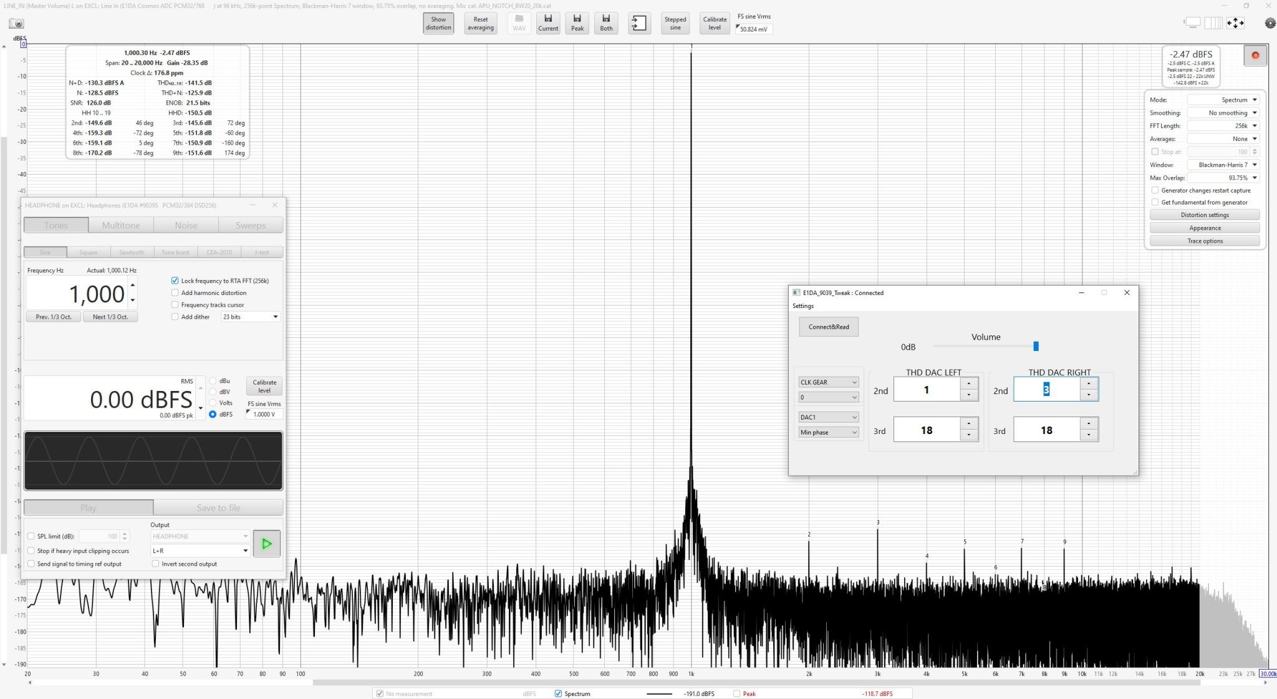Switch to Sweeps generator tab
This screenshot has height=699, width=1277.
[251, 225]
